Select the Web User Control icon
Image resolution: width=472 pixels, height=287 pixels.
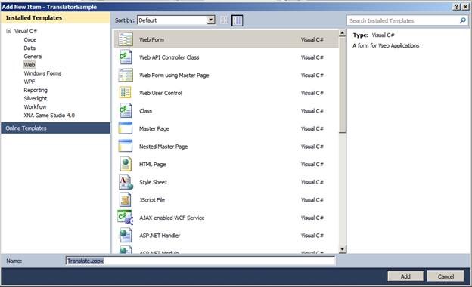point(126,93)
